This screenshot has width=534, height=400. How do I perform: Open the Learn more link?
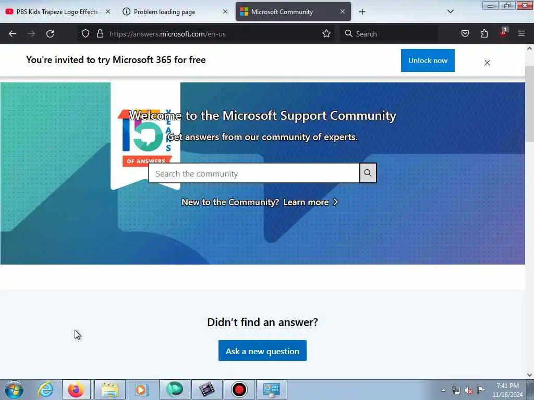tap(311, 203)
